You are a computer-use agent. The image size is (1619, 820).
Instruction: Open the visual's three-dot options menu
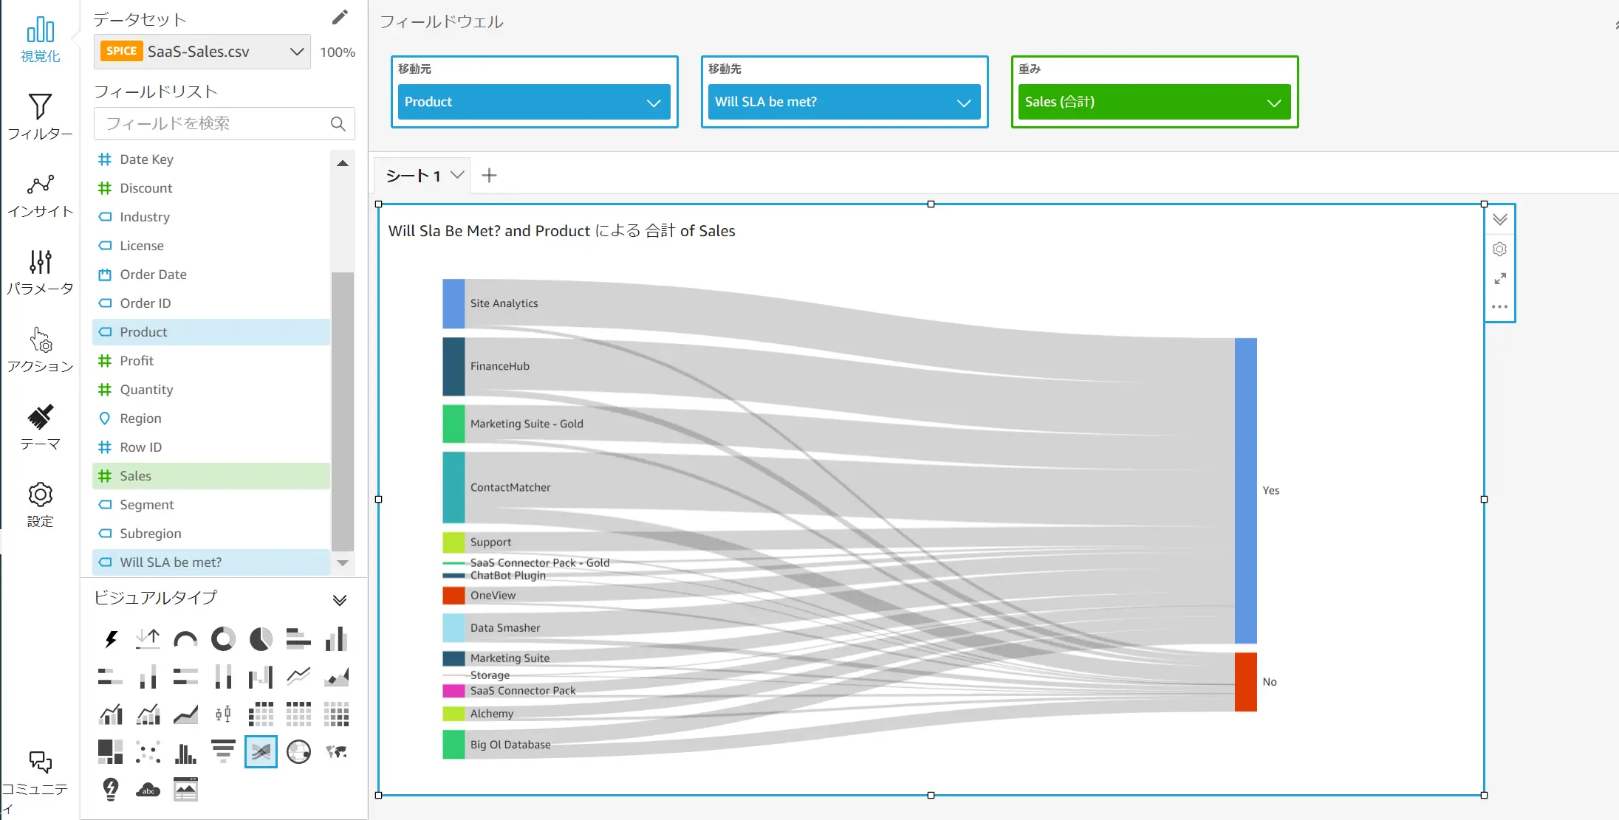[1499, 307]
